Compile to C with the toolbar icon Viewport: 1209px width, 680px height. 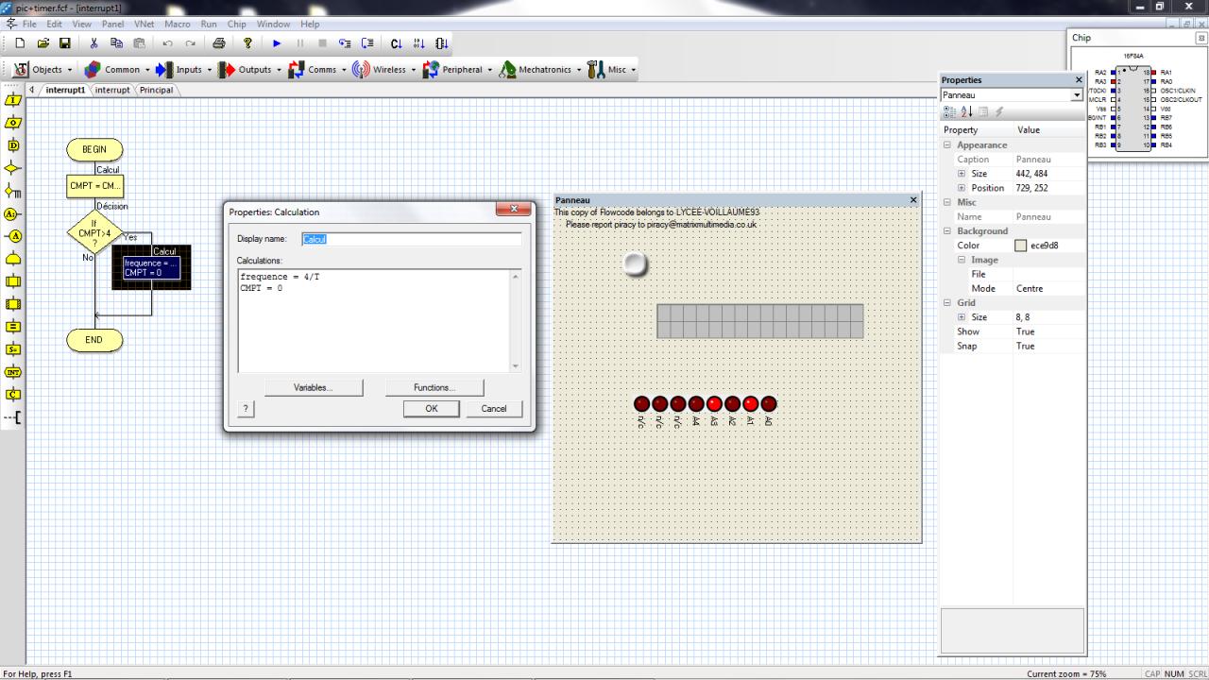click(x=396, y=43)
